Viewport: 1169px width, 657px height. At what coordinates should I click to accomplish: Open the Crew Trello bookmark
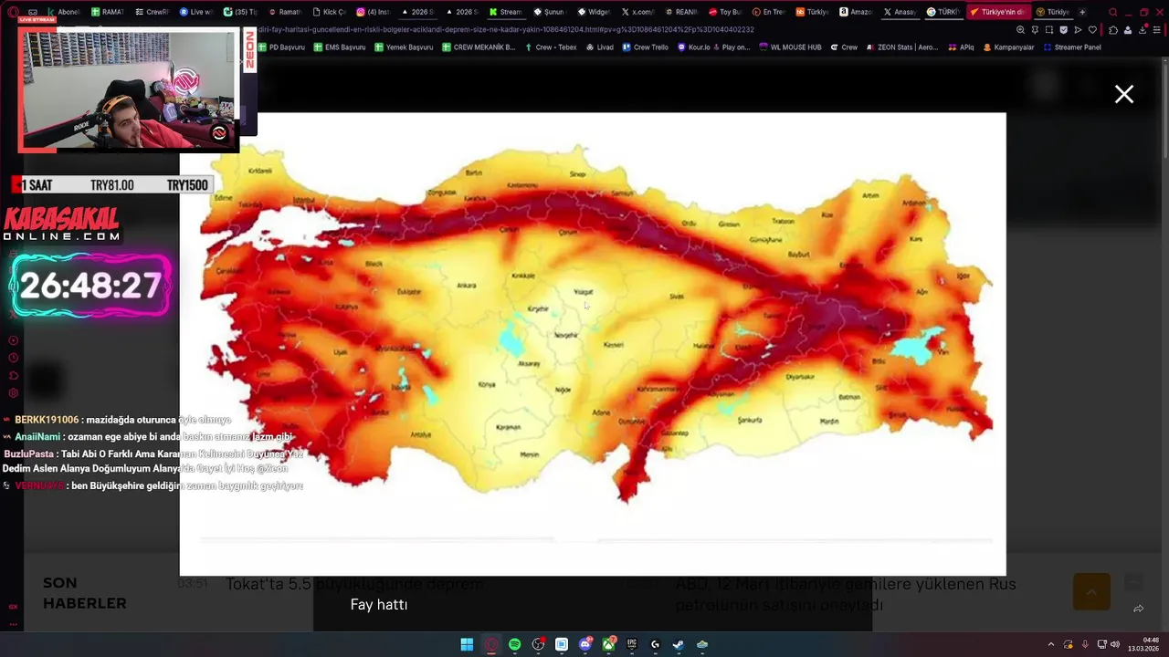click(646, 47)
